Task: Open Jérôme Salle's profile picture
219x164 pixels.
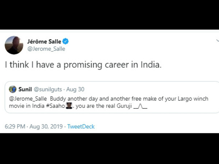Action: click(x=14, y=45)
